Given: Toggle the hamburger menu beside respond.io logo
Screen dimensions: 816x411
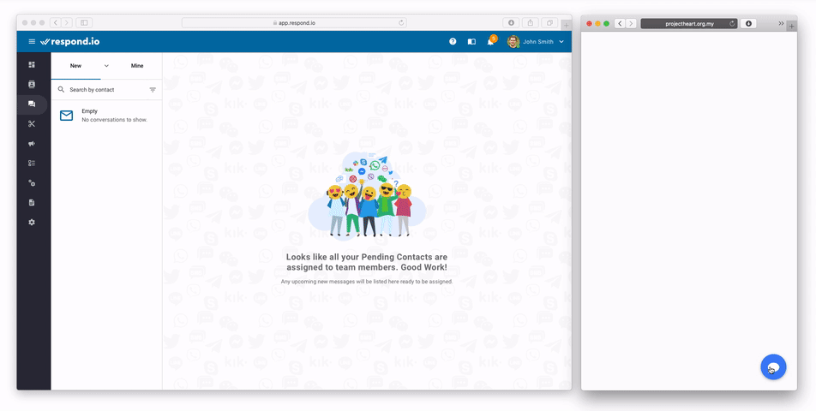Looking at the screenshot, I should 32,41.
